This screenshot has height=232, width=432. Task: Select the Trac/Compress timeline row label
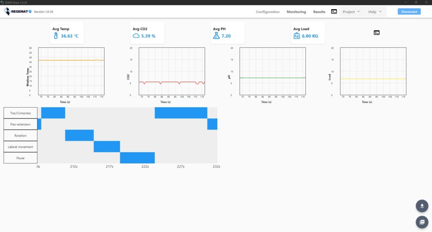[20, 113]
